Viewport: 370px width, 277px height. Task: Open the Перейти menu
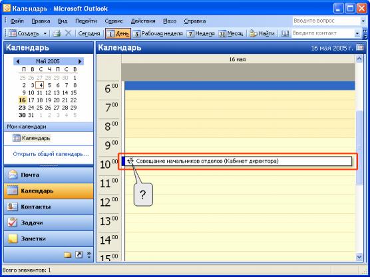[x=86, y=21]
